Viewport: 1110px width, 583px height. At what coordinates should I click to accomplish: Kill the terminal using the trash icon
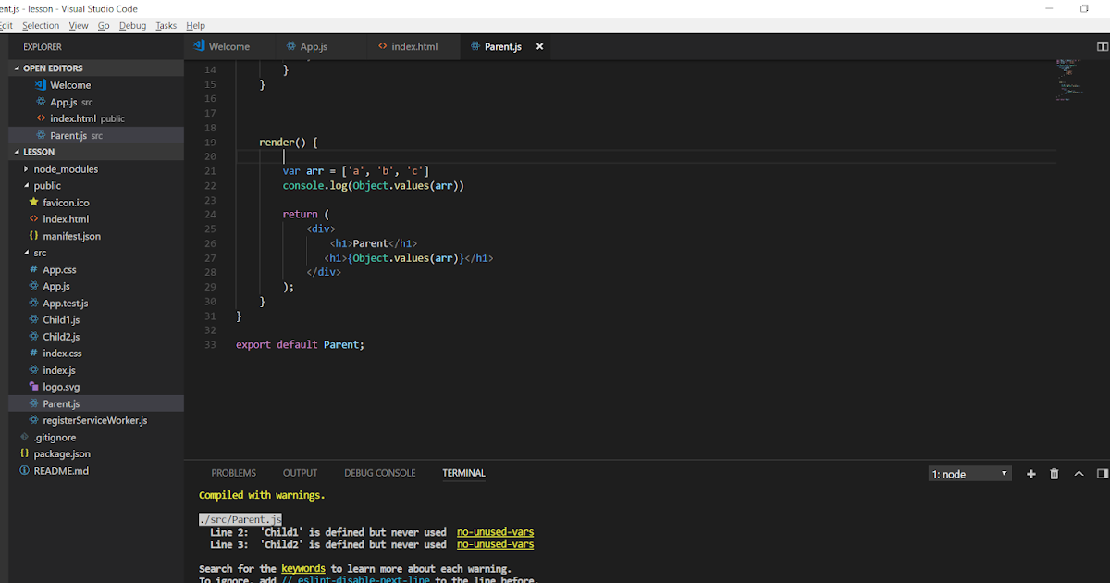(x=1054, y=473)
